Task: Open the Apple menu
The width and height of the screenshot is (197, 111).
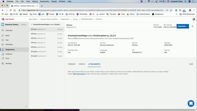Action: pos(3,1)
